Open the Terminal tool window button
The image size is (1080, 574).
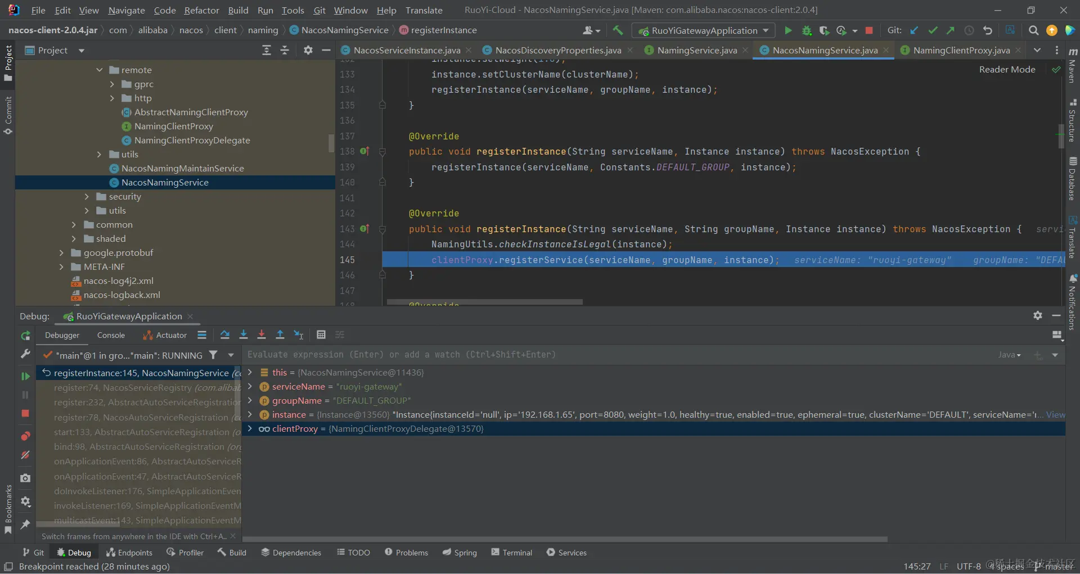(x=511, y=553)
